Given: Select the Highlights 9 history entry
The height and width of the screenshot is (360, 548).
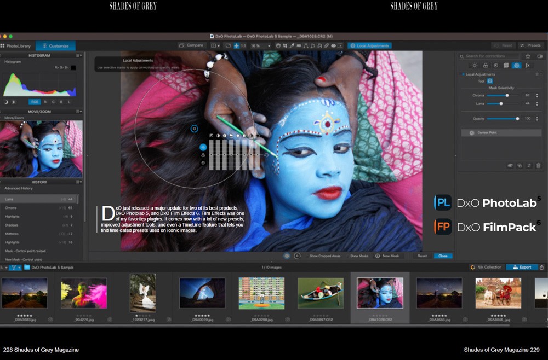Looking at the screenshot, I should [39, 217].
